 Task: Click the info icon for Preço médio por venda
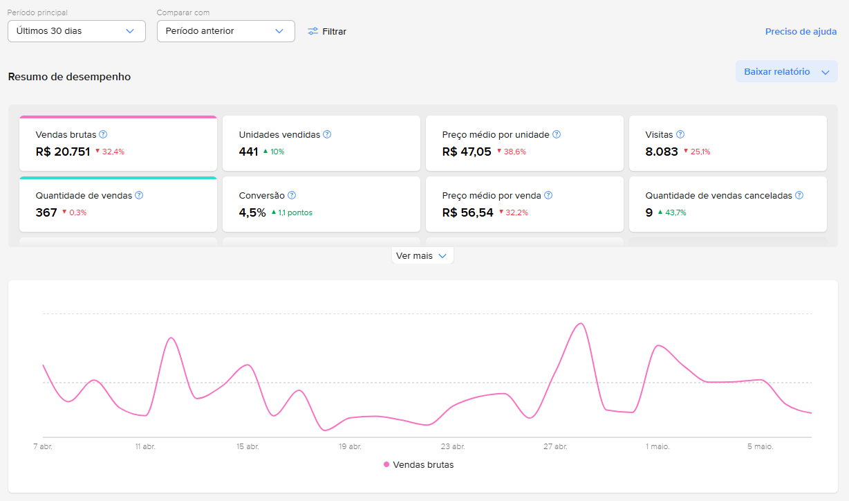tap(548, 195)
